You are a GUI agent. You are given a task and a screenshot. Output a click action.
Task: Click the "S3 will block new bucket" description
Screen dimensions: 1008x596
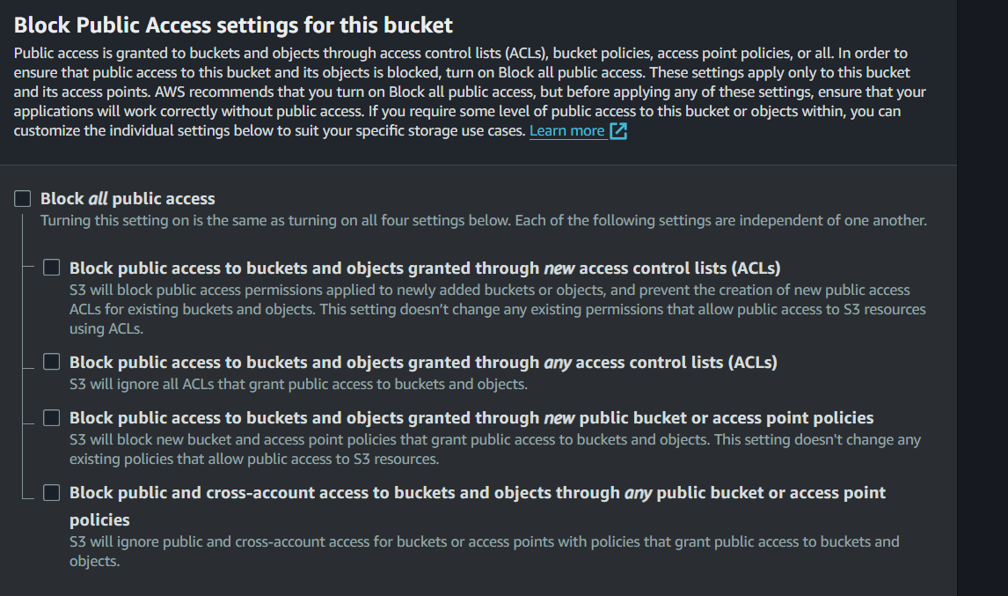pos(494,439)
